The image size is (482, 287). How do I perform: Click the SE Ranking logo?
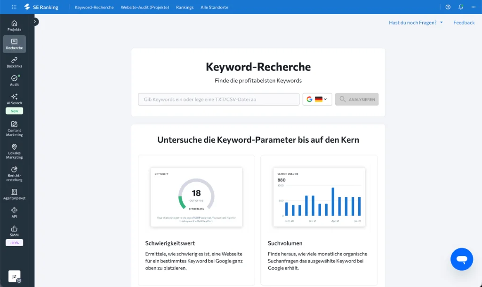41,7
